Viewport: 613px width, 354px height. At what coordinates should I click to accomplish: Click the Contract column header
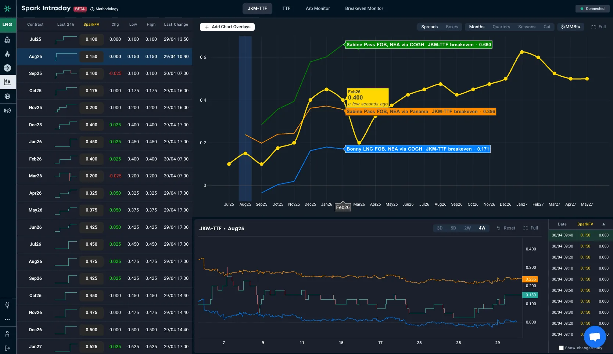click(35, 25)
